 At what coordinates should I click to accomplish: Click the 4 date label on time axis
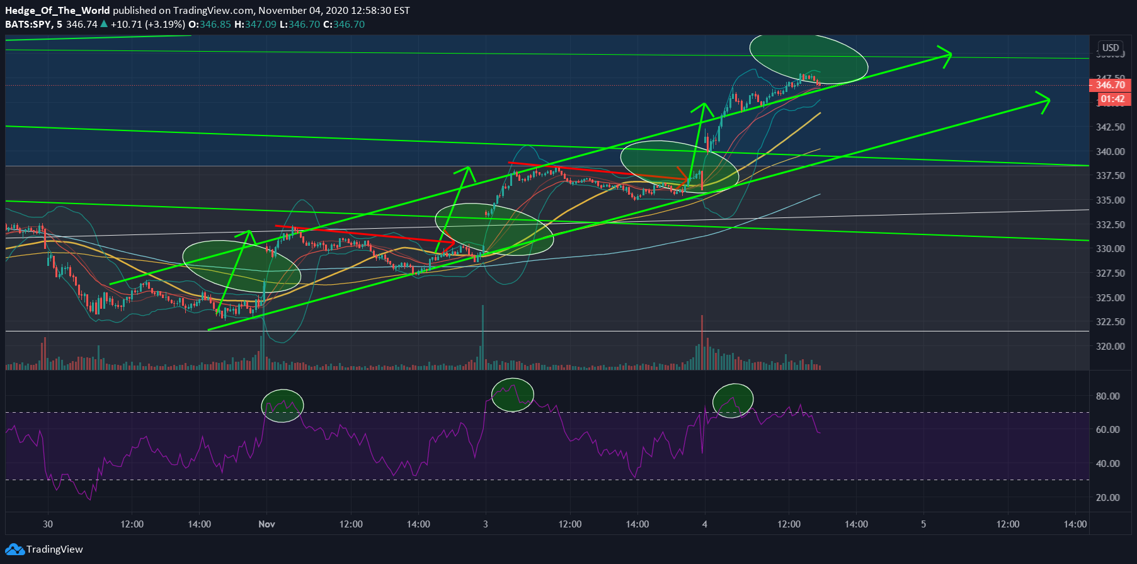tap(705, 524)
